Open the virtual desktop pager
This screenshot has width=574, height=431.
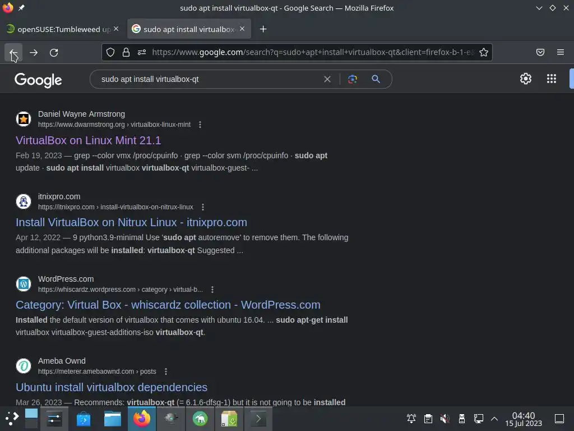[x=31, y=419]
